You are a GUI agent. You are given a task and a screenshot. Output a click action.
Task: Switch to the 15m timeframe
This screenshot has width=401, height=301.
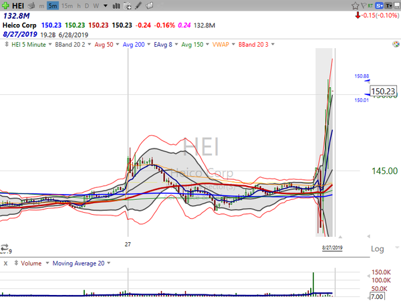tap(67, 5)
